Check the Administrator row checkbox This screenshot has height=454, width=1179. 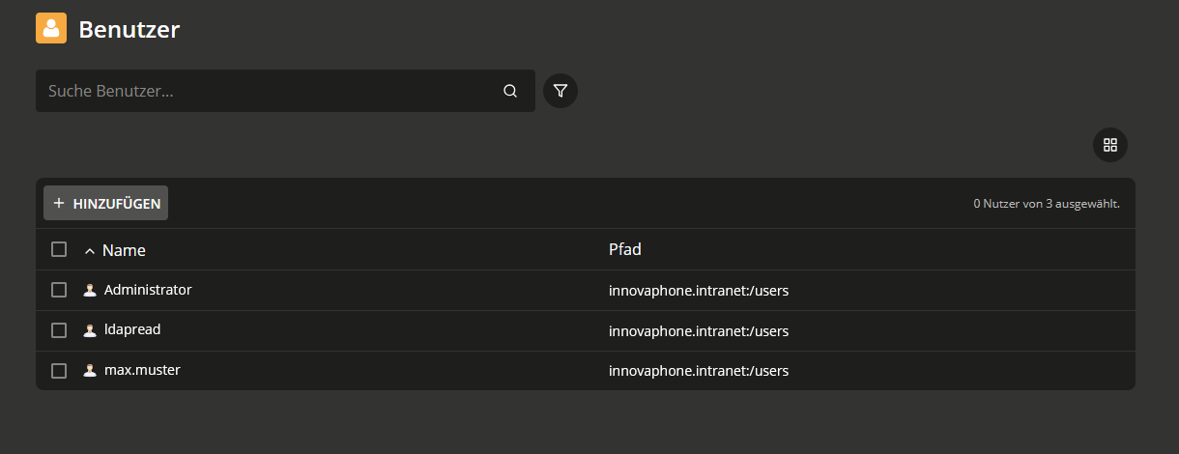click(59, 290)
